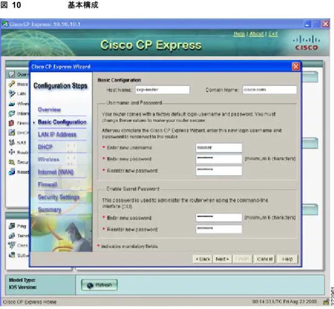Screen dimensions: 334x309
Task: Launch the Ping tool icon
Action: (12, 226)
